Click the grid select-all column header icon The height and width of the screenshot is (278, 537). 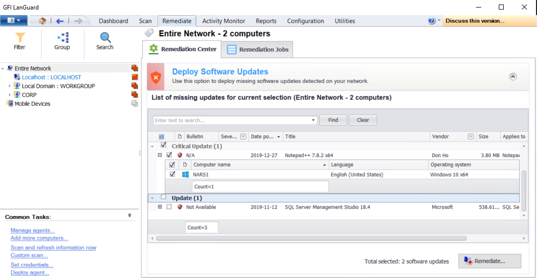coord(162,136)
